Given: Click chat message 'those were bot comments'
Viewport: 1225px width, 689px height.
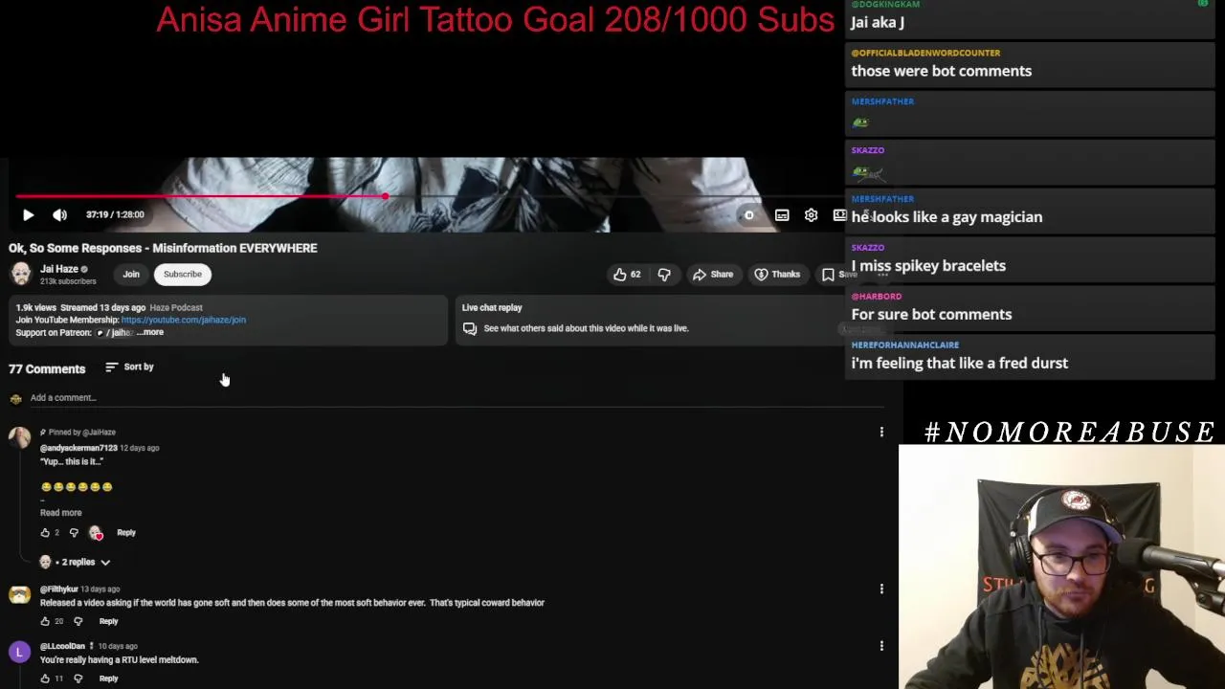Looking at the screenshot, I should coord(942,72).
